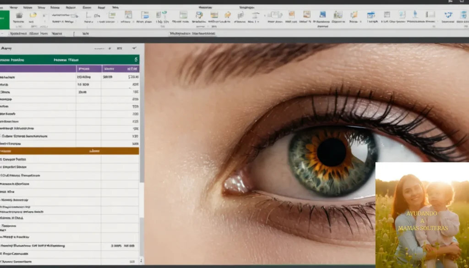Click the blue column icon at ribbon's far right
The height and width of the screenshot is (268, 469).
(463, 15)
